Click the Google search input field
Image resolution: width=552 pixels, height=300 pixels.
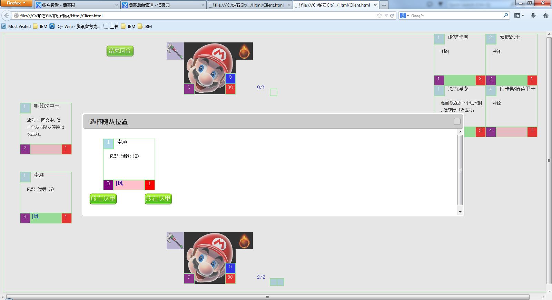coord(455,16)
